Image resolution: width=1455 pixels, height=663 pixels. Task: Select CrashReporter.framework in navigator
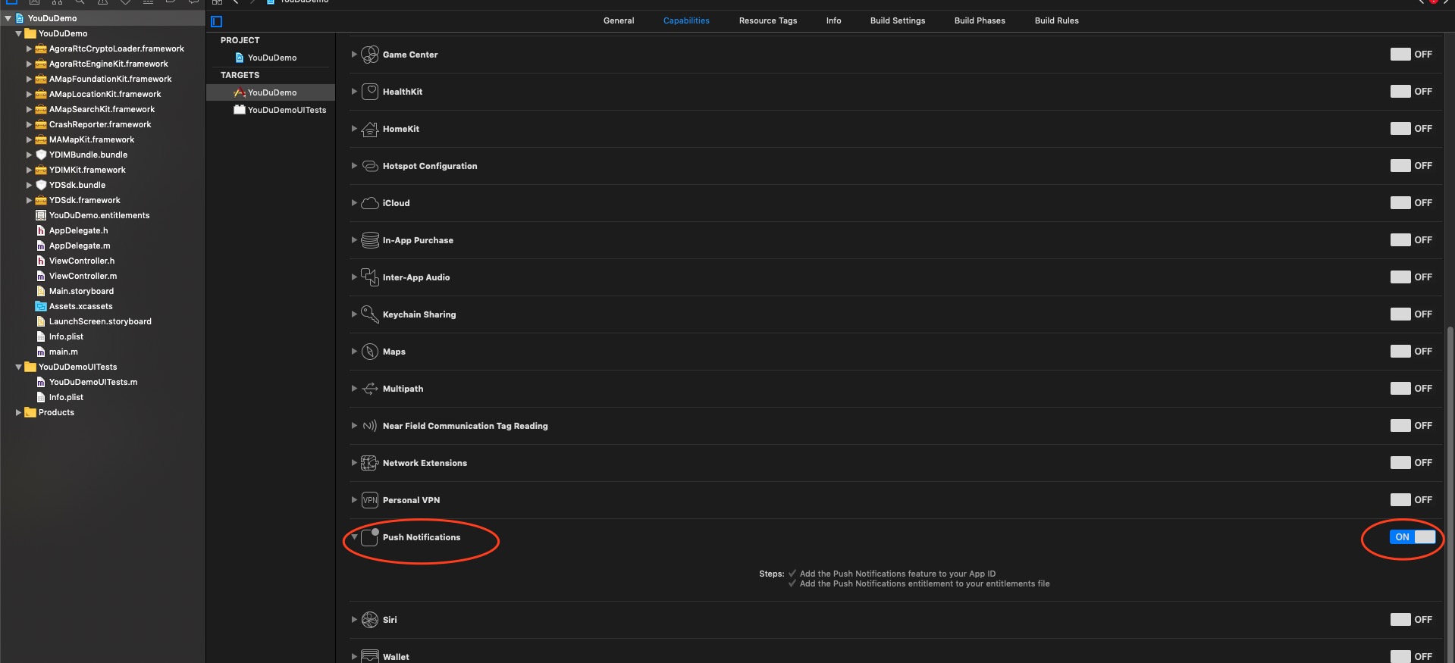pyautogui.click(x=100, y=124)
